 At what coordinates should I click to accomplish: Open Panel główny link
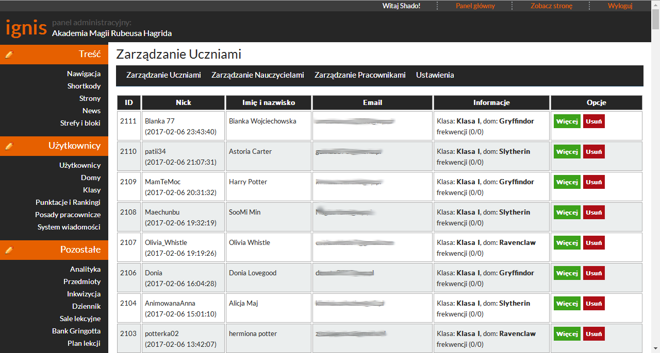point(475,6)
